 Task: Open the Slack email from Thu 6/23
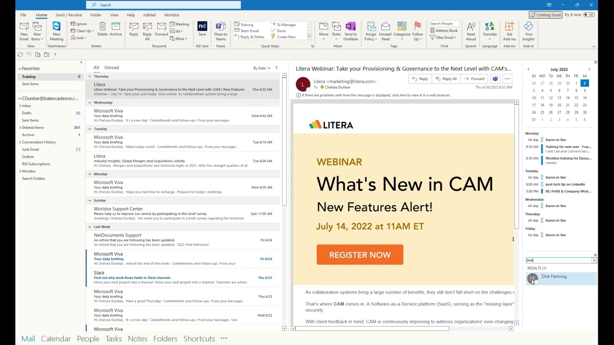pyautogui.click(x=182, y=277)
